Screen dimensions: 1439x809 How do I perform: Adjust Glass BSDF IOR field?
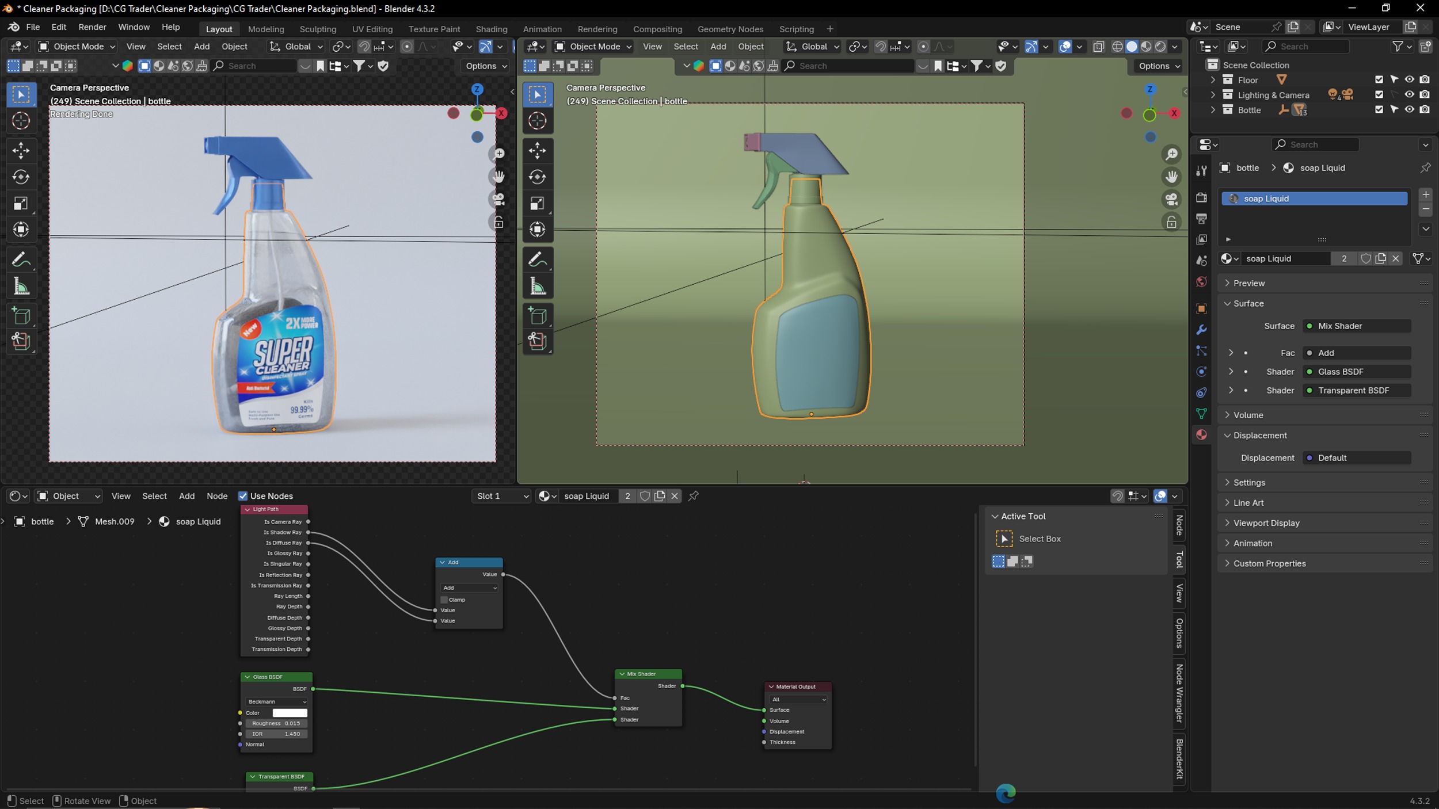coord(276,734)
